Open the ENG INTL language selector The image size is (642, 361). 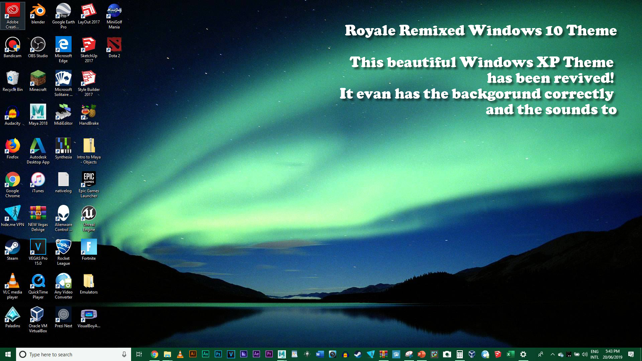pyautogui.click(x=595, y=354)
